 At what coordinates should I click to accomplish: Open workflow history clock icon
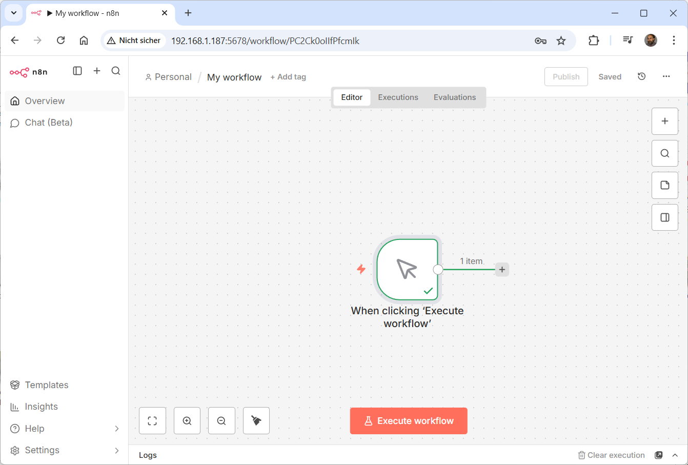click(x=641, y=76)
